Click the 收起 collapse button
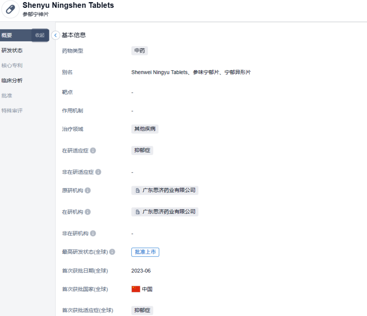The width and height of the screenshot is (367, 316). 40,36
